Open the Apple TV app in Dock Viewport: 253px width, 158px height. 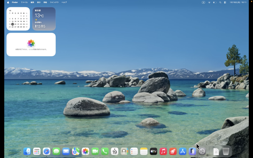(x=154, y=151)
